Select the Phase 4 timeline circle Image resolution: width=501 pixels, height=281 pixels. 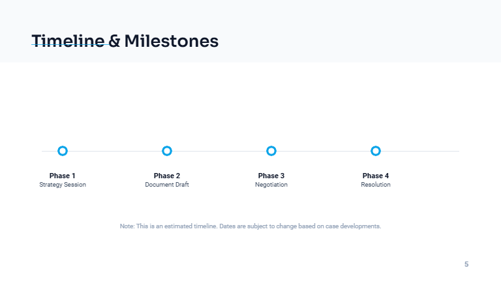coord(376,151)
